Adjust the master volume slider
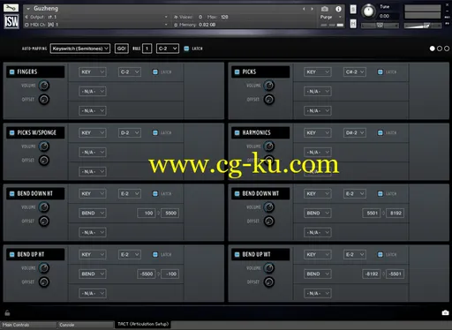The width and height of the screenshot is (452, 330). tap(423, 26)
